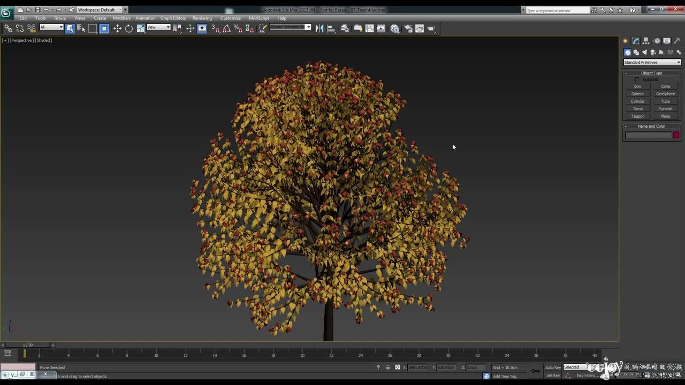Image resolution: width=685 pixels, height=385 pixels.
Task: Select Lights category icon
Action: (x=644, y=52)
